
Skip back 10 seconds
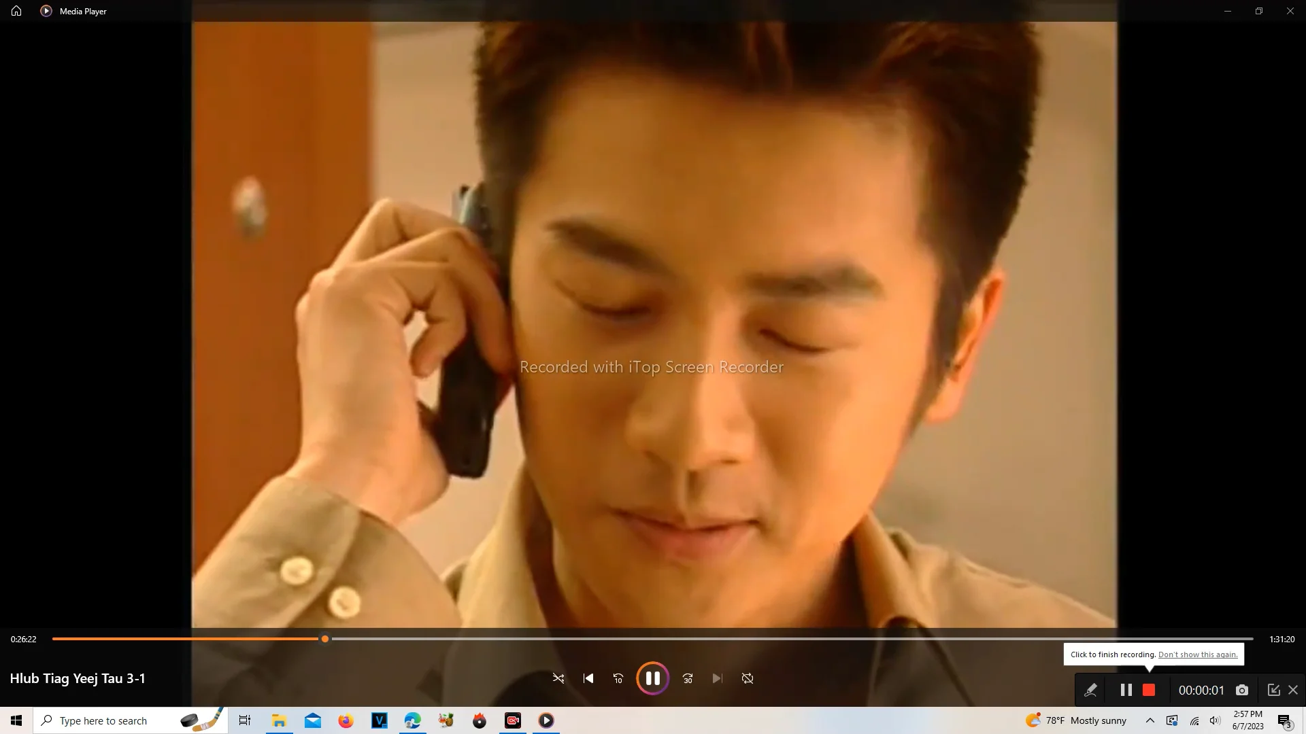pos(618,678)
